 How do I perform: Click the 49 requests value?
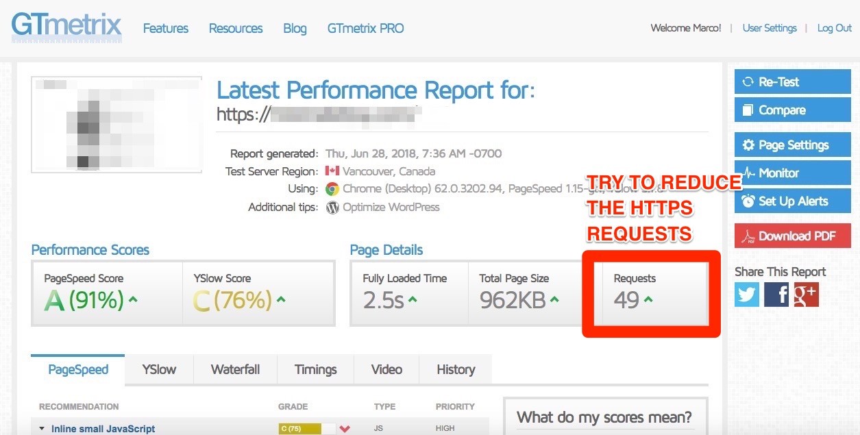pyautogui.click(x=626, y=300)
